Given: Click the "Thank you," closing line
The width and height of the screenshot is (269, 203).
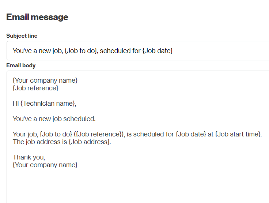Looking at the screenshot, I should tap(29, 157).
